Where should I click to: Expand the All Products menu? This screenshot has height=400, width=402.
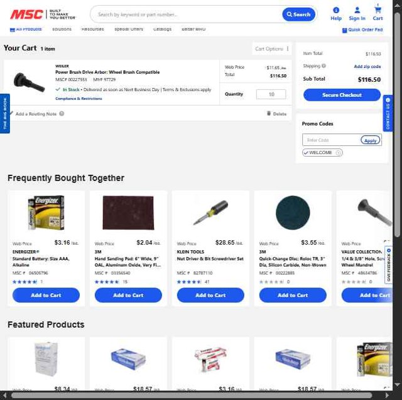[26, 30]
